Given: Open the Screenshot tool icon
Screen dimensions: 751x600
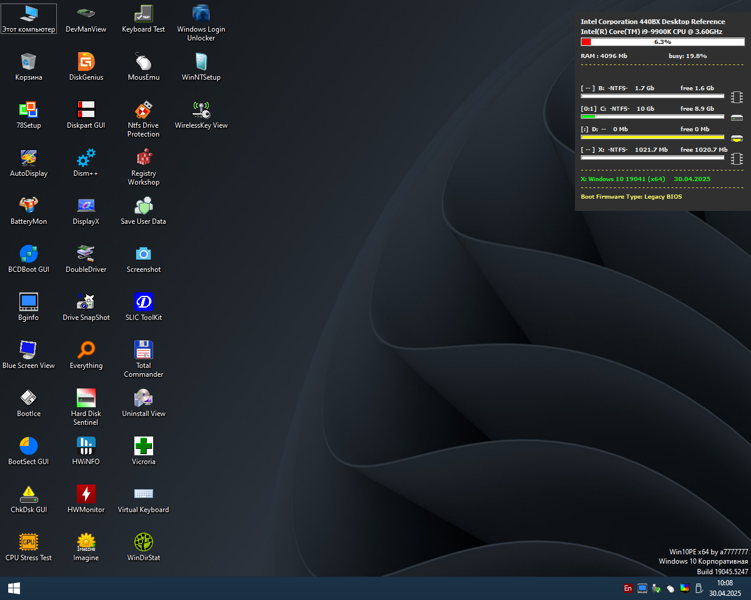Looking at the screenshot, I should [x=143, y=259].
